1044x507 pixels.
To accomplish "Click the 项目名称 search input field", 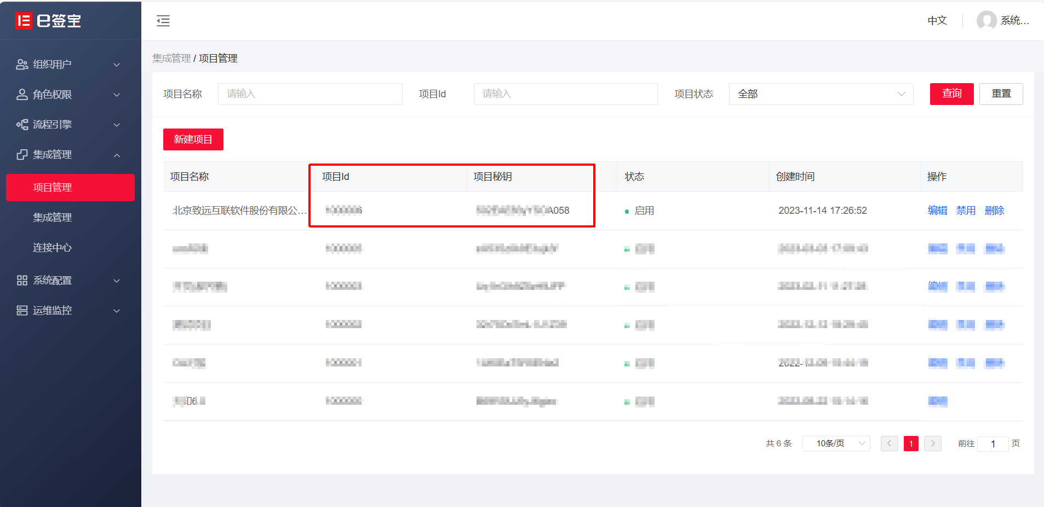I will point(310,94).
